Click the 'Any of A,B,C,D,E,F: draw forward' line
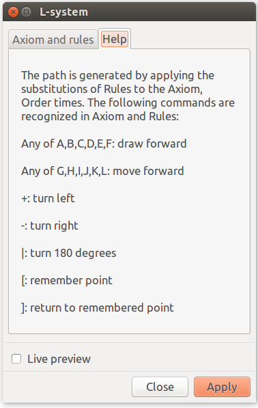 pos(104,144)
